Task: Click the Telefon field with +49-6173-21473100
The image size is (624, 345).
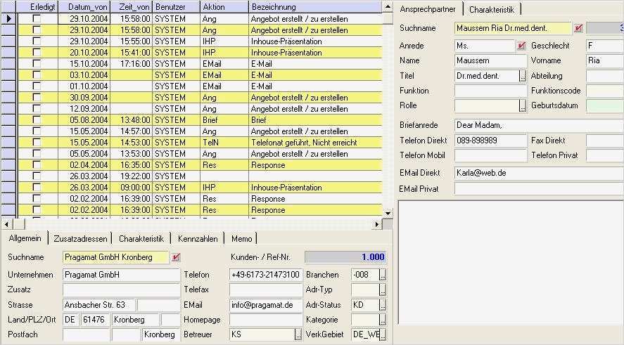Action: tap(266, 275)
